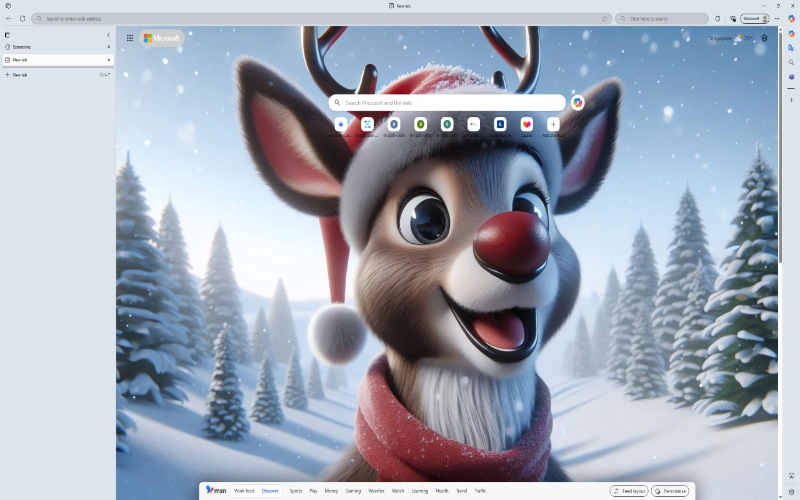Click the Feed layout button
This screenshot has width=800, height=500.
click(x=629, y=491)
